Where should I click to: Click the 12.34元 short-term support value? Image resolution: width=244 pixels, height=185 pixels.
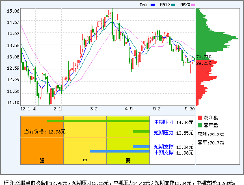pyautogui.click(x=185, y=147)
